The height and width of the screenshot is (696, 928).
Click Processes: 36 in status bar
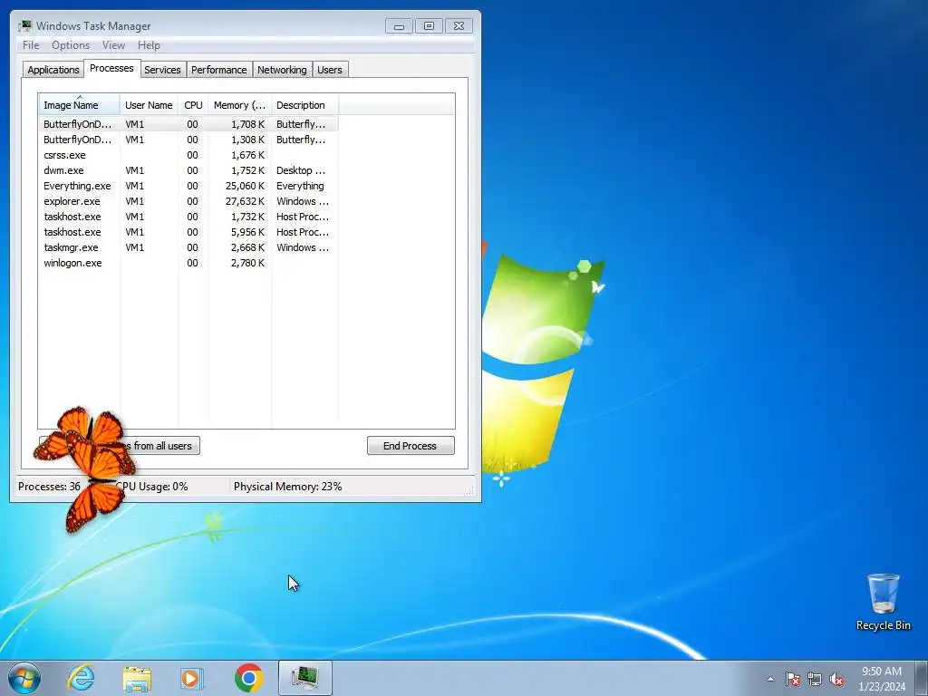tap(49, 487)
